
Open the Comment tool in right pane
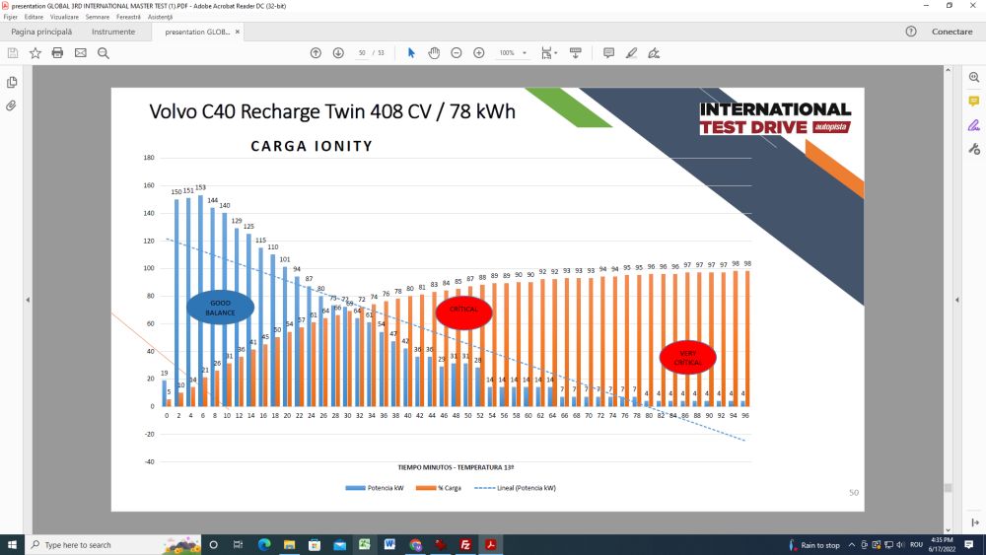coord(974,102)
